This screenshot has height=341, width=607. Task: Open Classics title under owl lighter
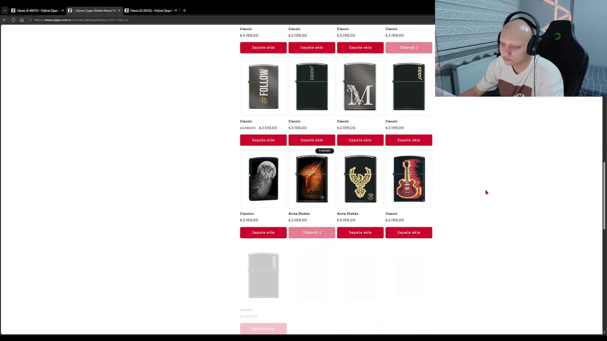[247, 214]
